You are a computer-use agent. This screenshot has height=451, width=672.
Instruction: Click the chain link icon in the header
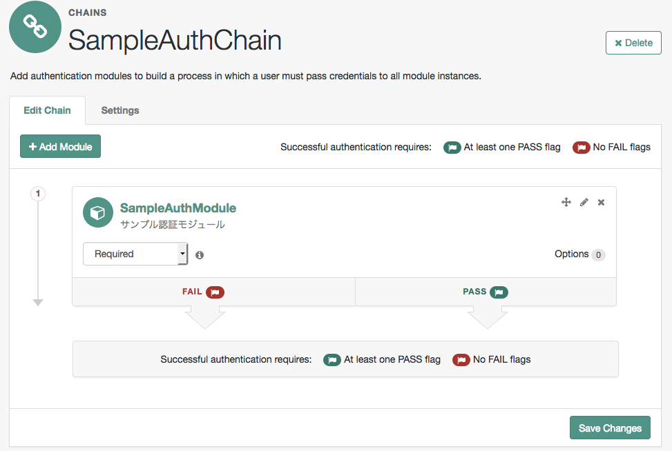click(35, 27)
